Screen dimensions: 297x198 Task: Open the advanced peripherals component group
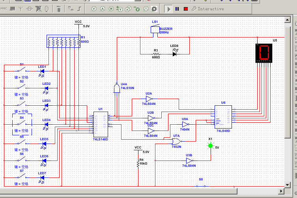(13, 9)
